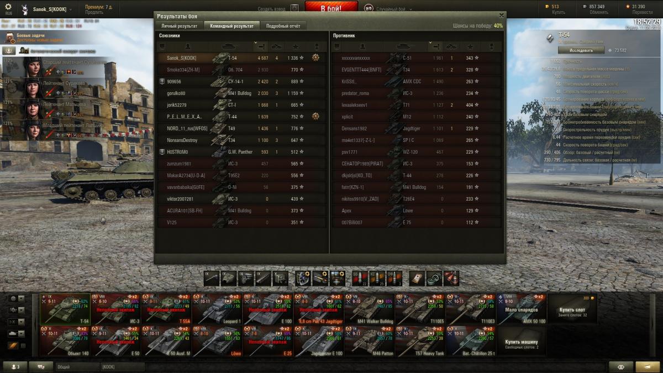The width and height of the screenshot is (663, 373).
Task: Select the Объект 140 tank in carousel
Action: pos(64,342)
